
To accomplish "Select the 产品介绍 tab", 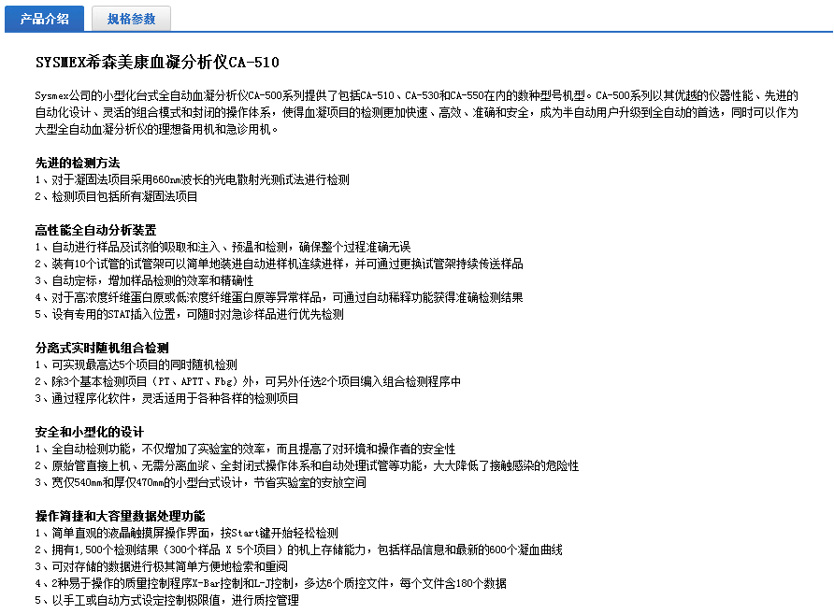I will [44, 18].
